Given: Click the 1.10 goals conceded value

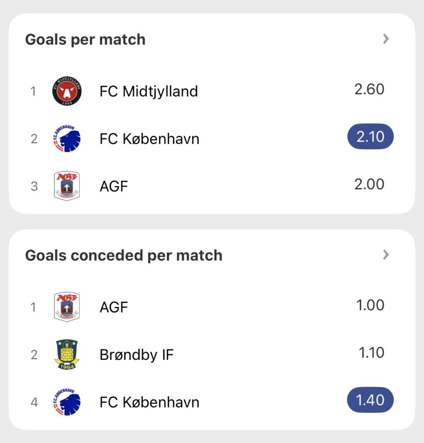Looking at the screenshot, I should [x=372, y=353].
